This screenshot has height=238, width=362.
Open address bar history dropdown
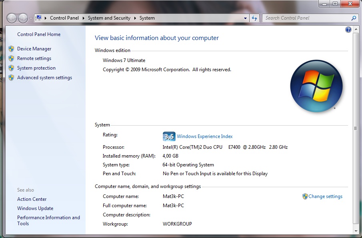246,18
